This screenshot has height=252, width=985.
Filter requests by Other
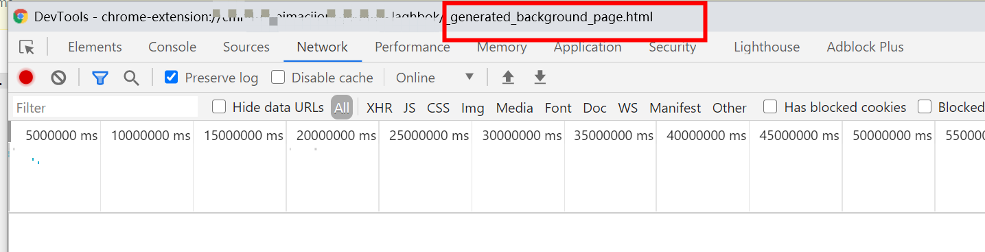(730, 108)
